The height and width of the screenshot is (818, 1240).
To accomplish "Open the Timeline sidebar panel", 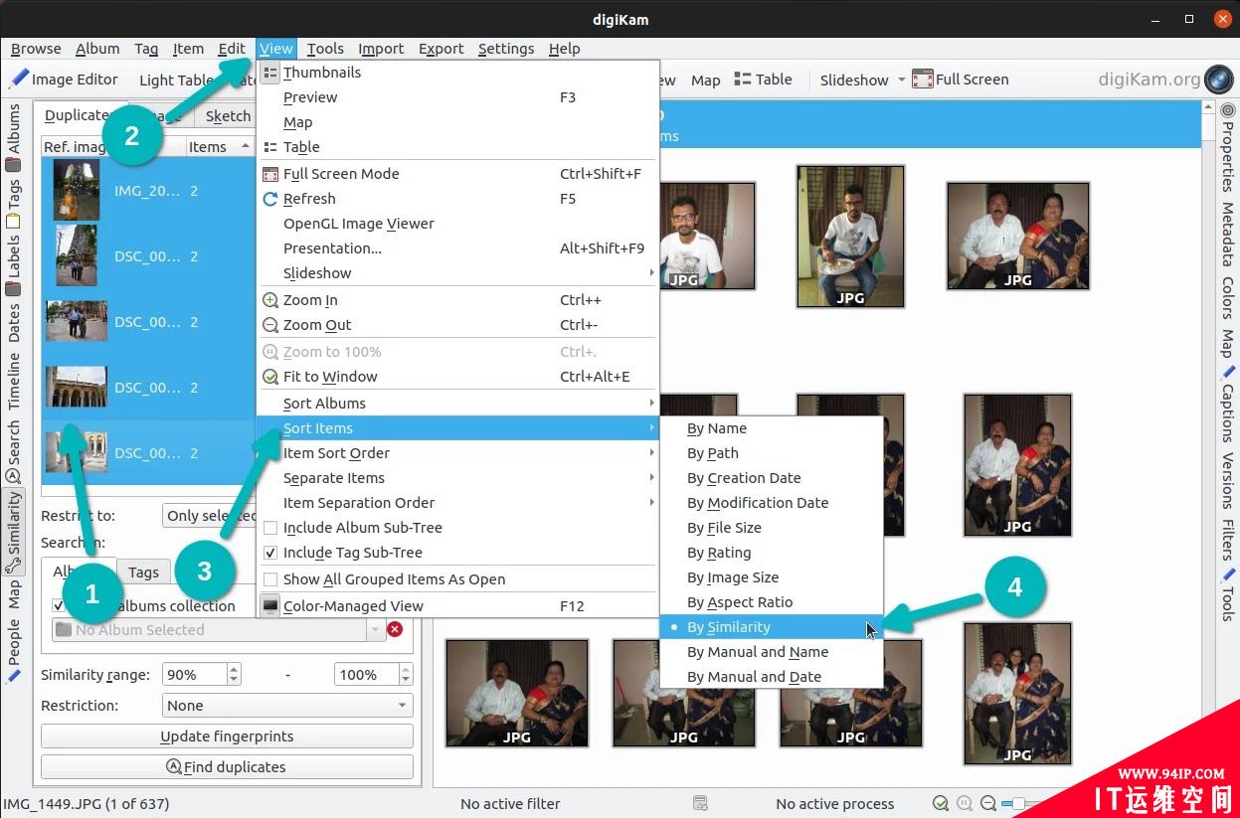I will tap(14, 380).
